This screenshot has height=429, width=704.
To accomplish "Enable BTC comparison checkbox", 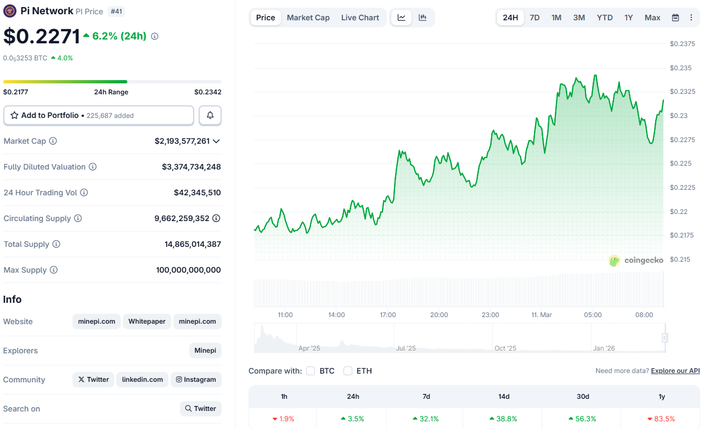I will 311,370.
